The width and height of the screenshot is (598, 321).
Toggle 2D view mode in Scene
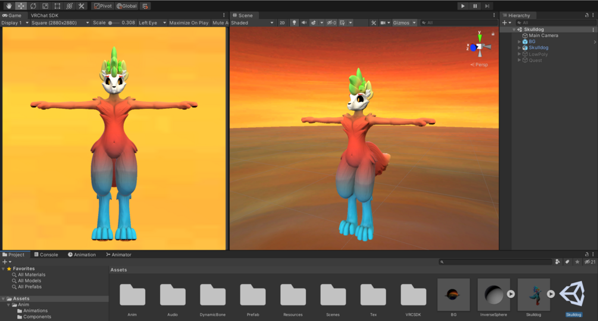282,23
